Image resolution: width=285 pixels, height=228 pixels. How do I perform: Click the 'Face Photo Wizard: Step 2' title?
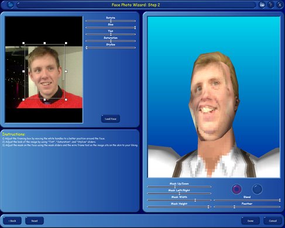click(136, 5)
